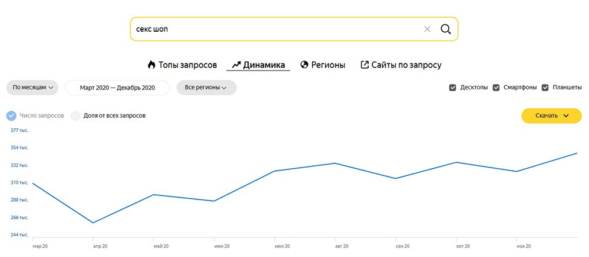Click the trend arrow icon next to Динамика
Viewport: 589px width, 257px height.
[x=236, y=65]
